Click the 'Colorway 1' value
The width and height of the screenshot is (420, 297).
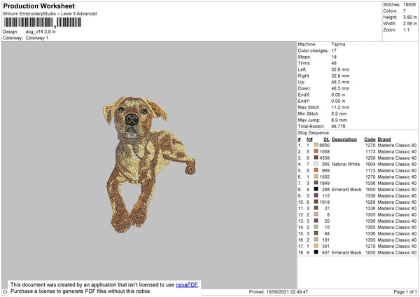coord(37,38)
